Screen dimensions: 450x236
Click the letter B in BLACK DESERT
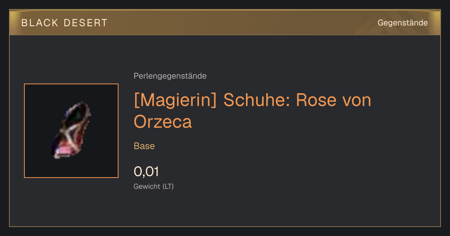(x=24, y=23)
